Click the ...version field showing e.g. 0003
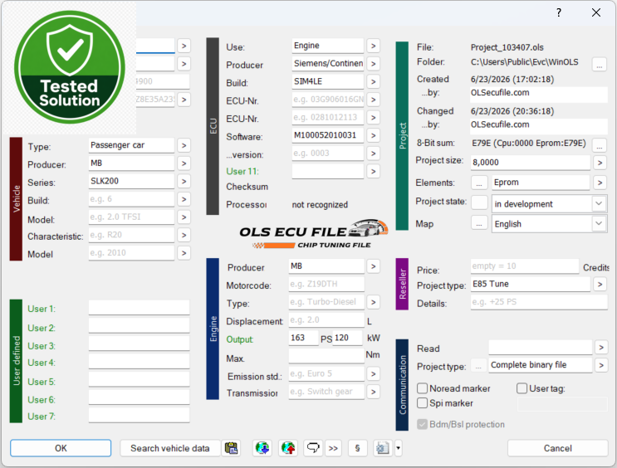617x468 pixels. point(327,154)
